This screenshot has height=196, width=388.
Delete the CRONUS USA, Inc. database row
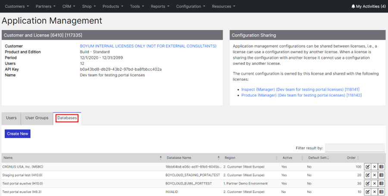point(374,167)
